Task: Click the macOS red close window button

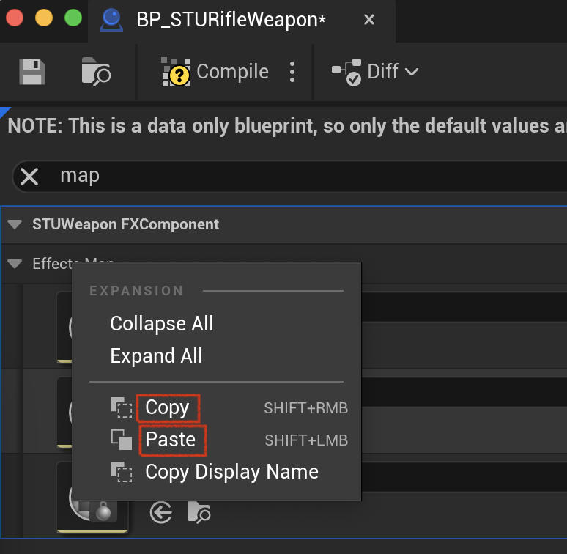Action: click(x=15, y=18)
